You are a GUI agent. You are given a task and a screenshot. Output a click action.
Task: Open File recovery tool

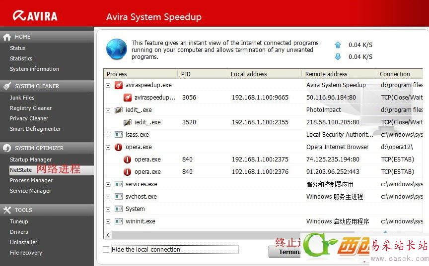[26, 253]
